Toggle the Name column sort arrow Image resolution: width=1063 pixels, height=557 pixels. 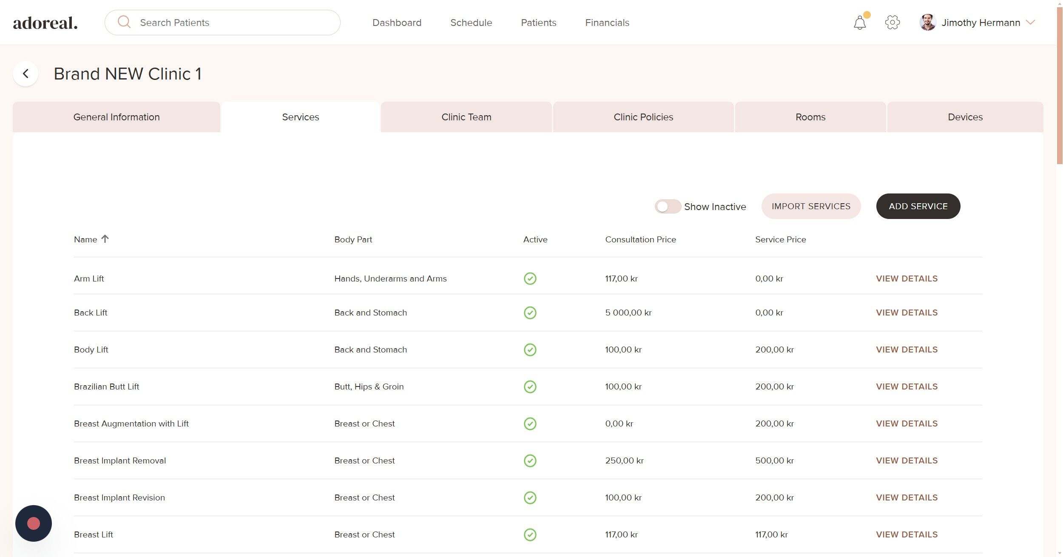pyautogui.click(x=105, y=239)
